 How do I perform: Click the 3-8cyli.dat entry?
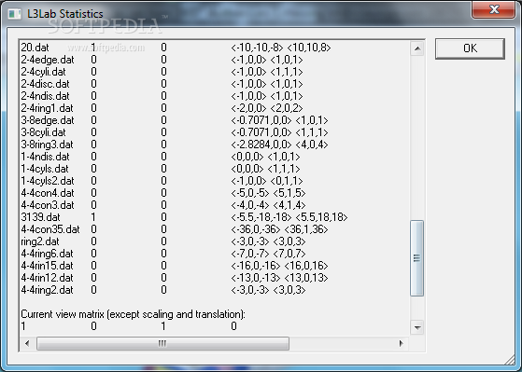pyautogui.click(x=43, y=132)
